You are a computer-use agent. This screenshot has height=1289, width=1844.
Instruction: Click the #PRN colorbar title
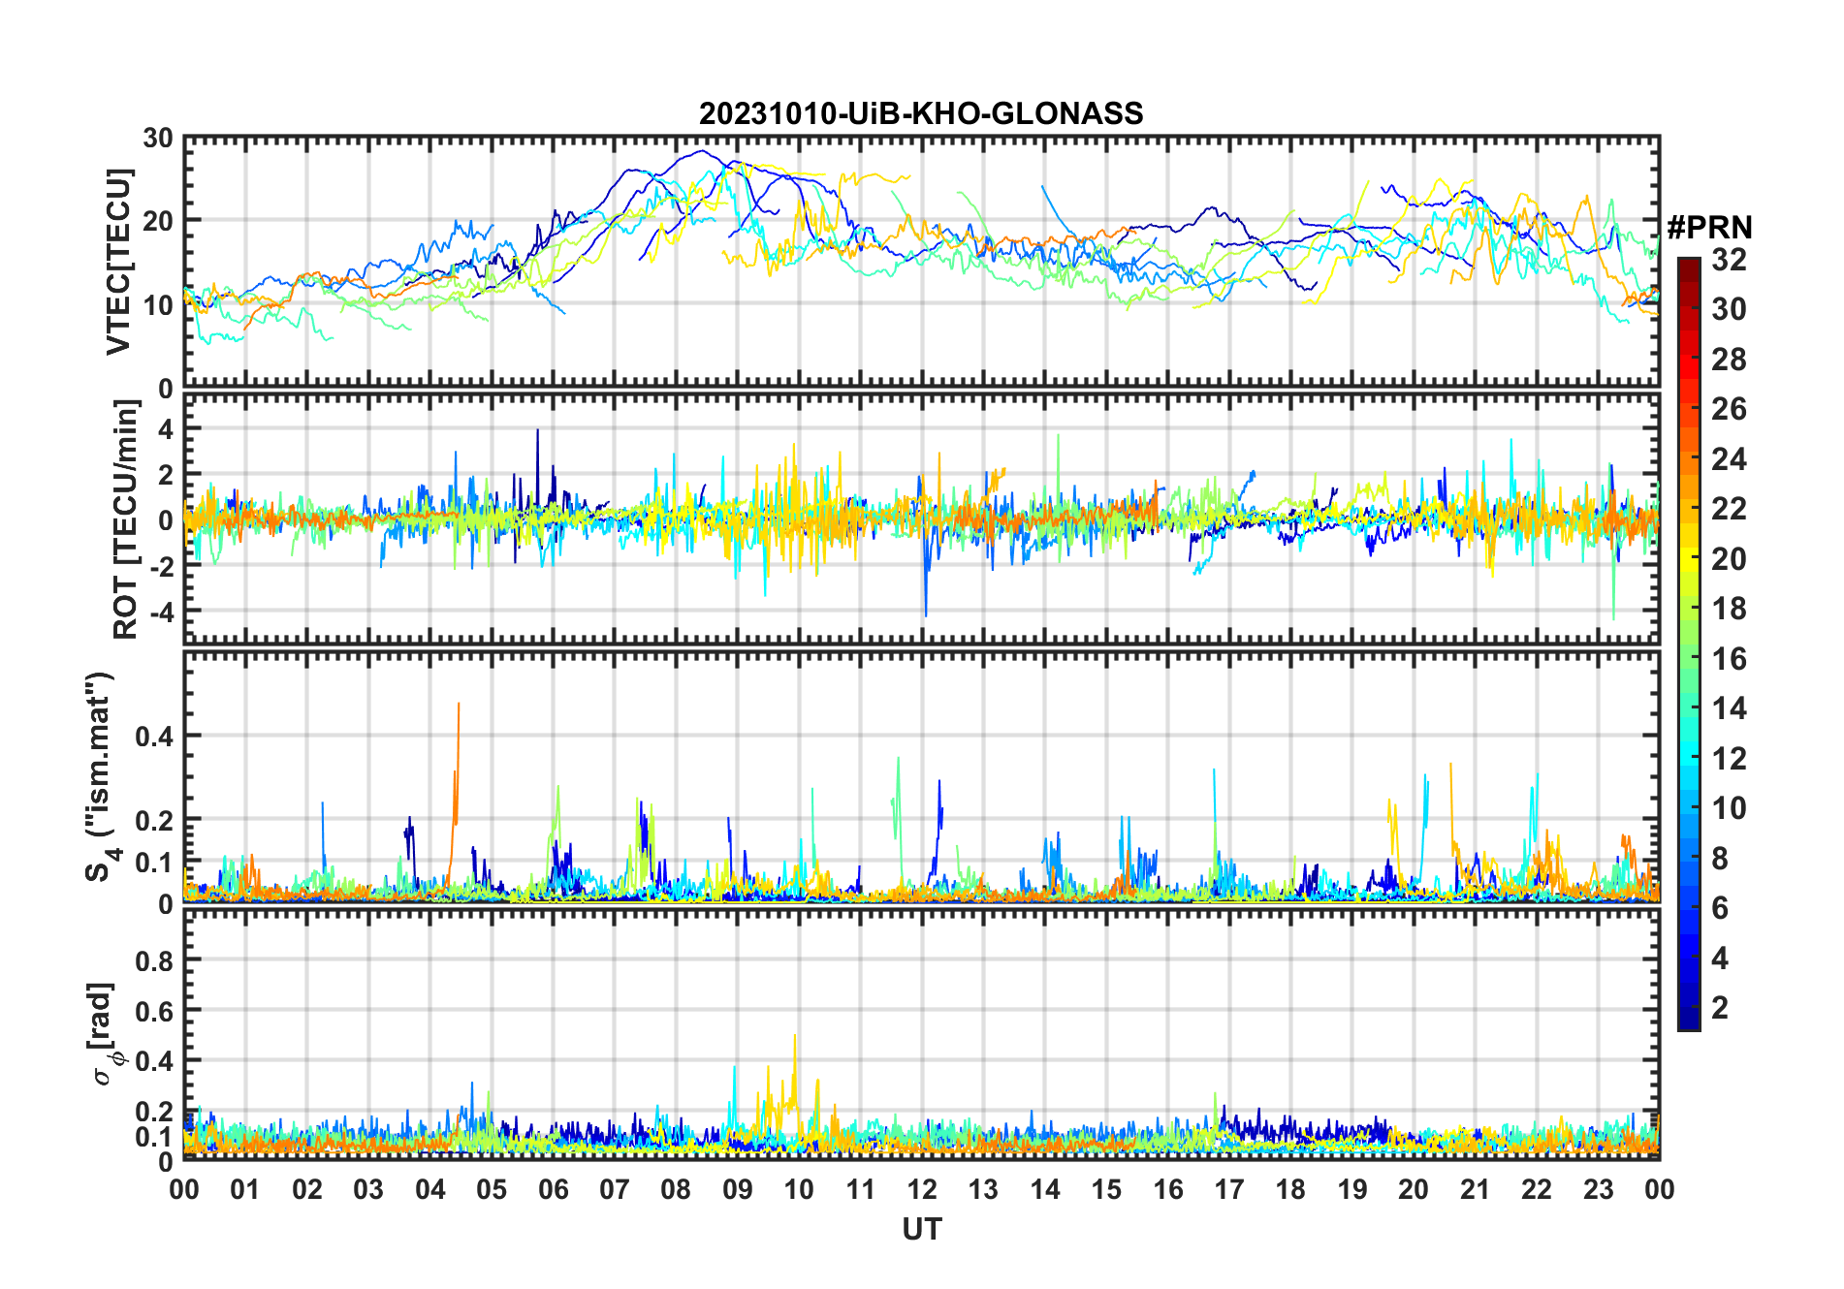1709,227
